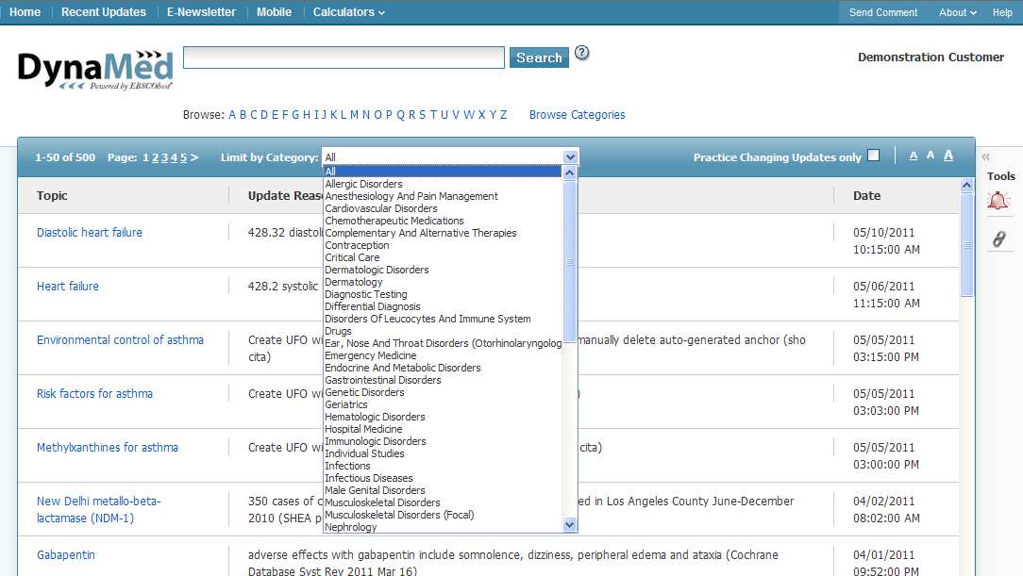1023x576 pixels.
Task: Go to results page 2
Action: [156, 157]
